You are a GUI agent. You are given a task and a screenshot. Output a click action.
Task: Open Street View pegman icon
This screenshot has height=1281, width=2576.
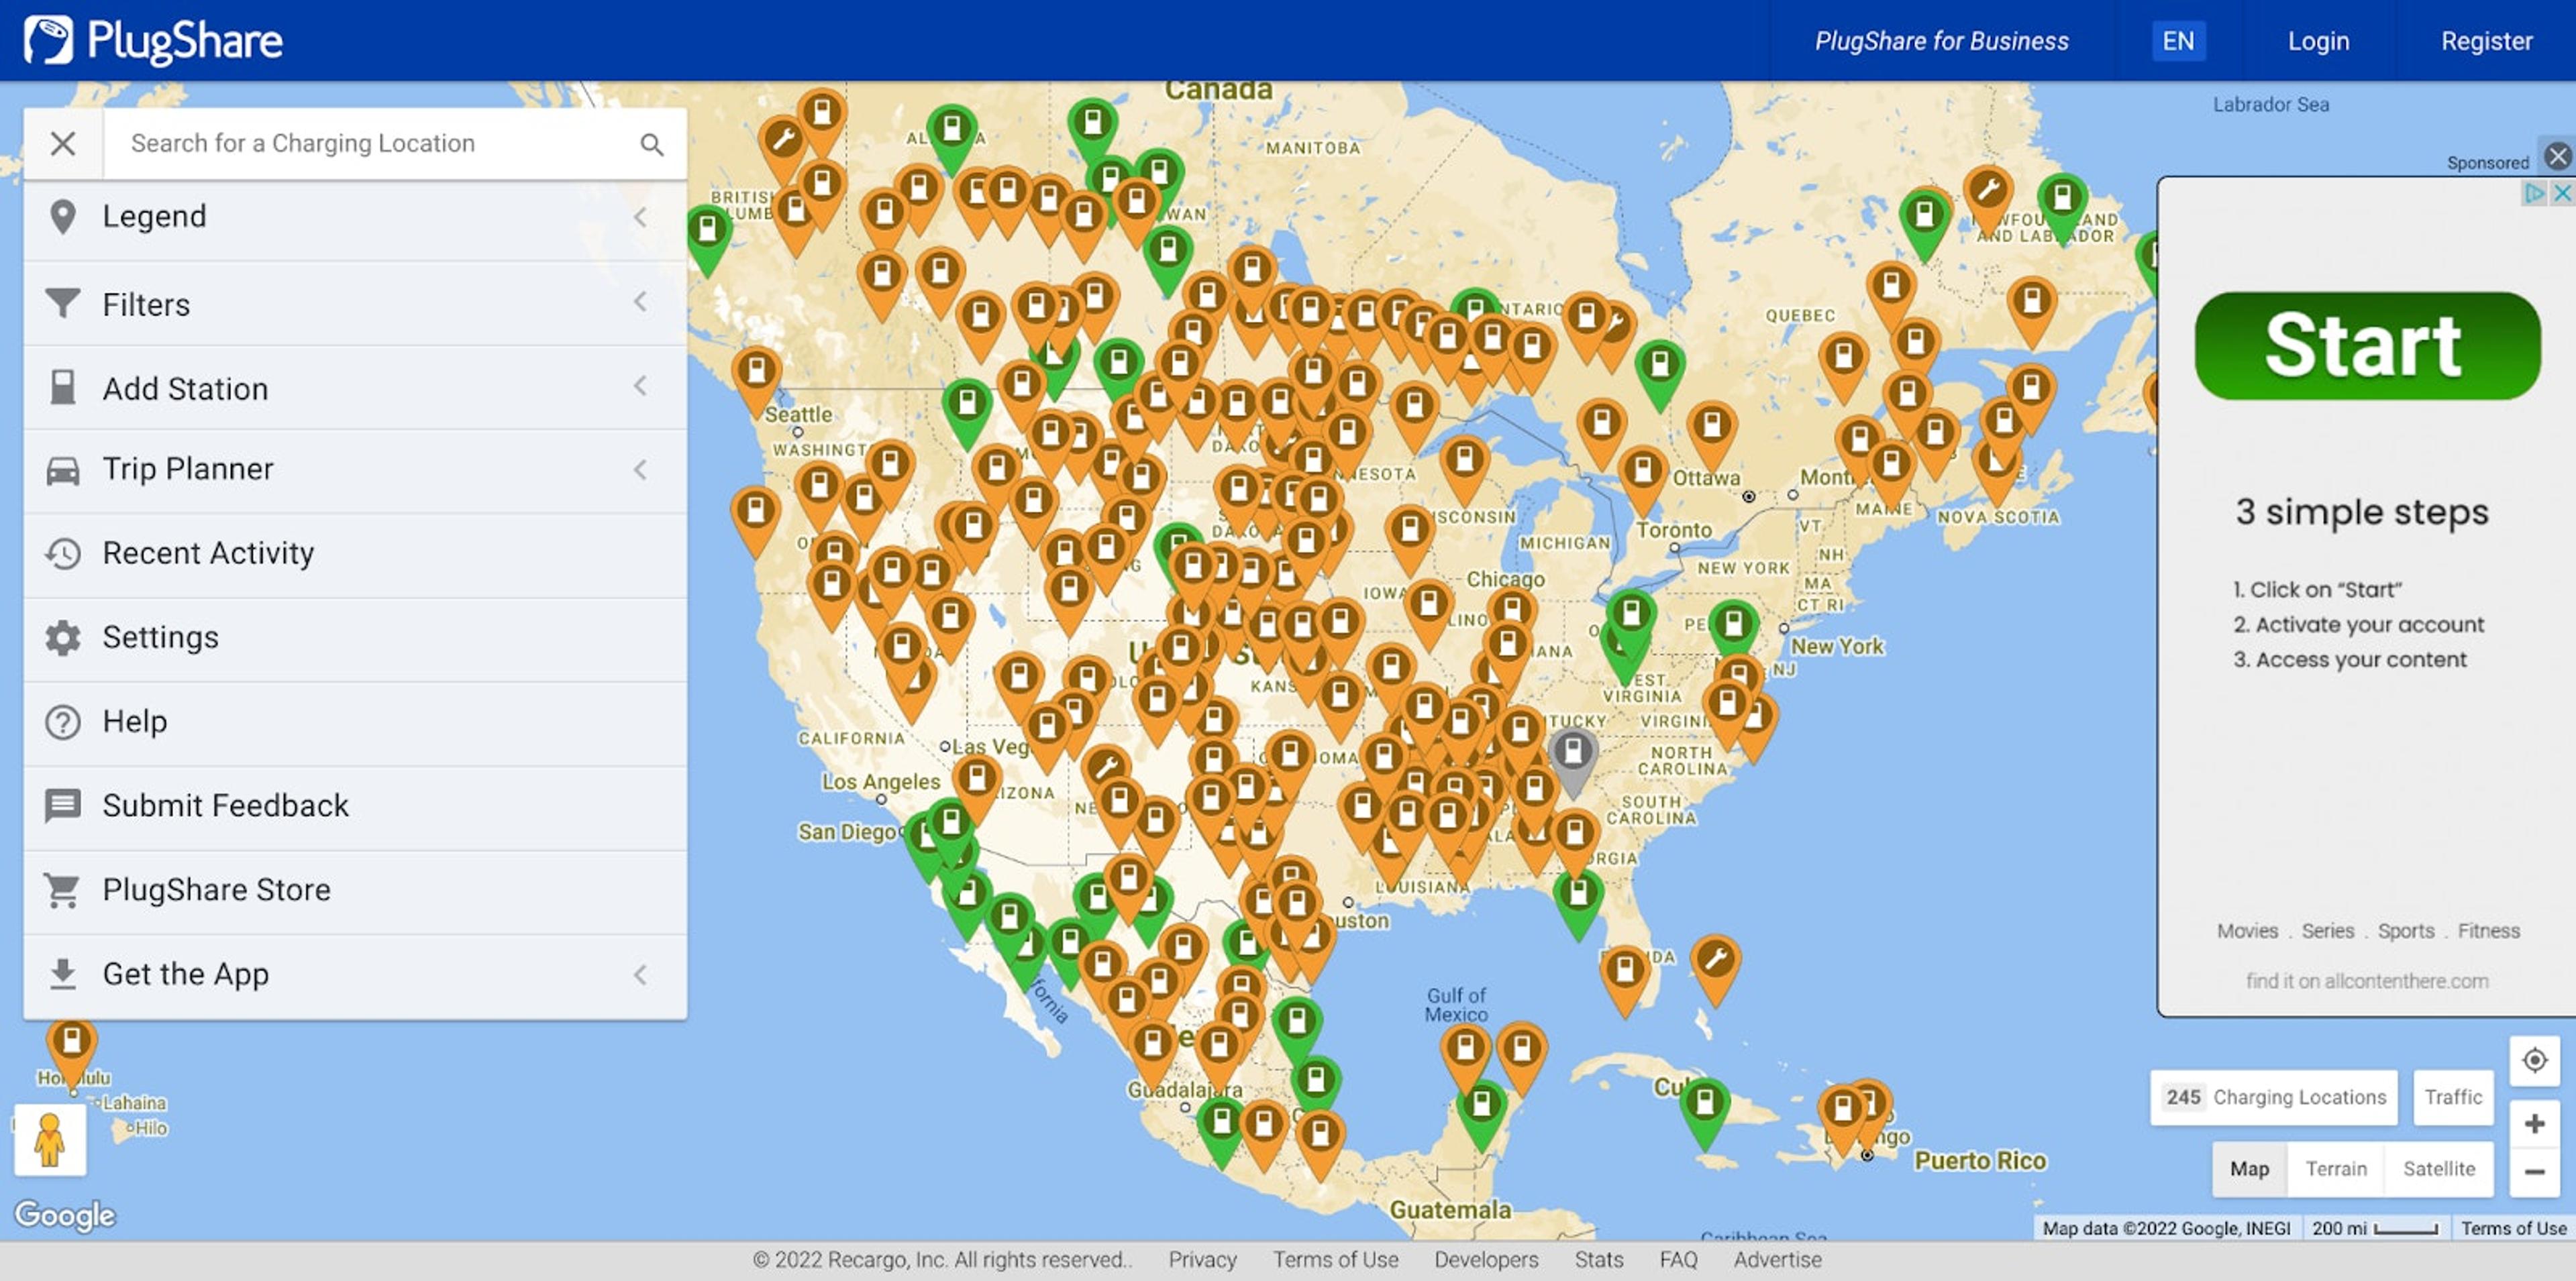click(50, 1139)
